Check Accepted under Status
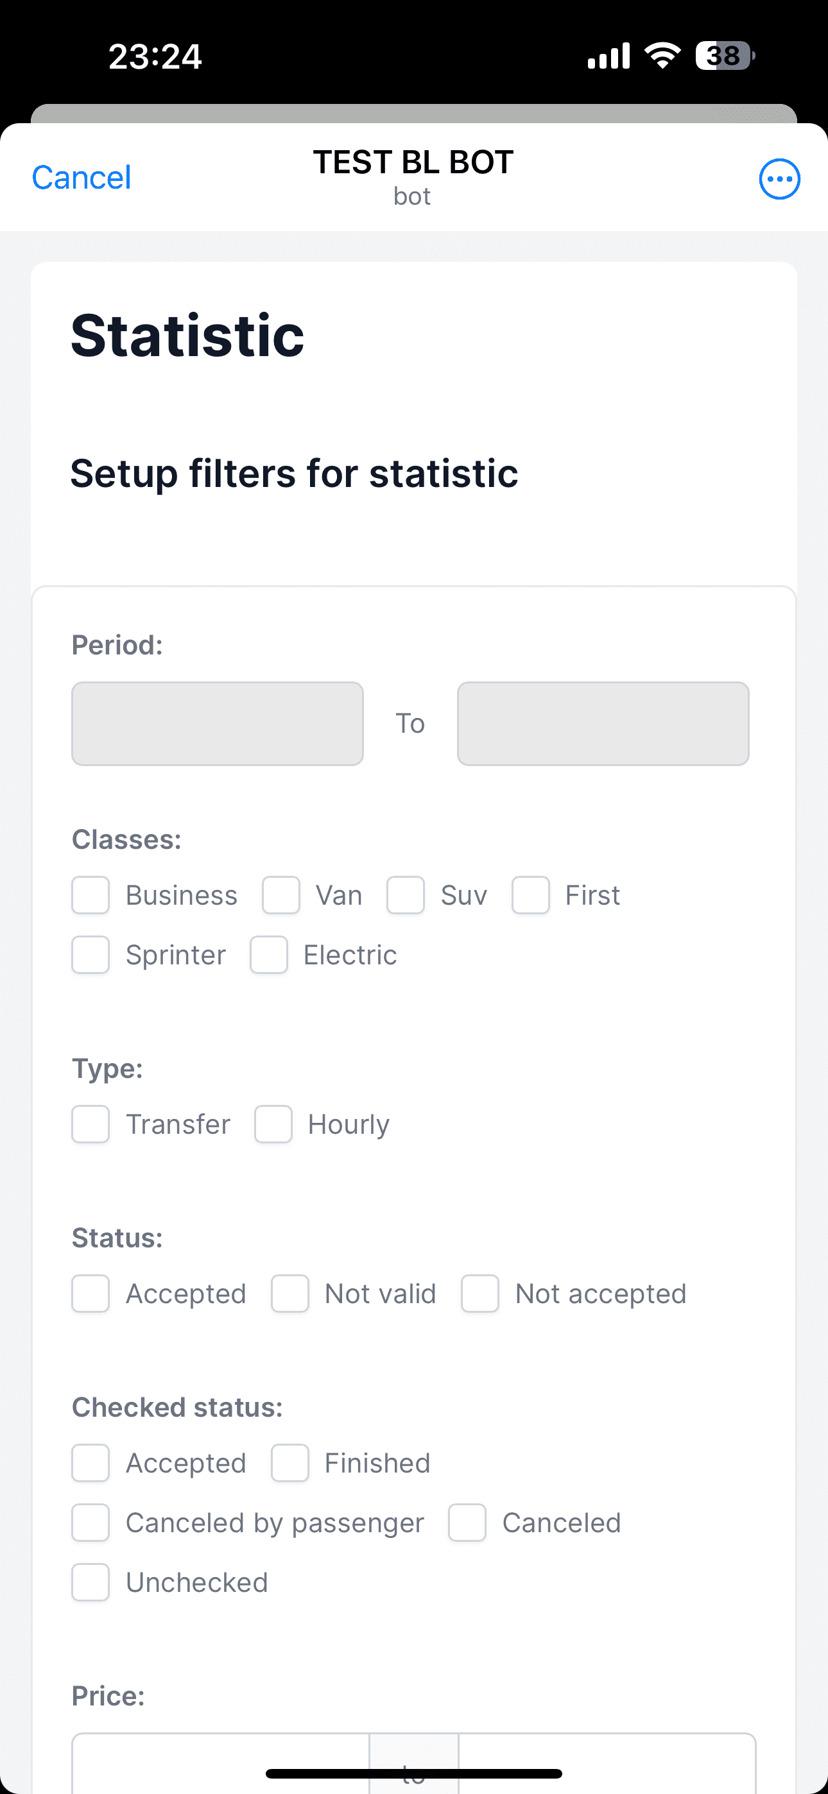 coord(91,1294)
